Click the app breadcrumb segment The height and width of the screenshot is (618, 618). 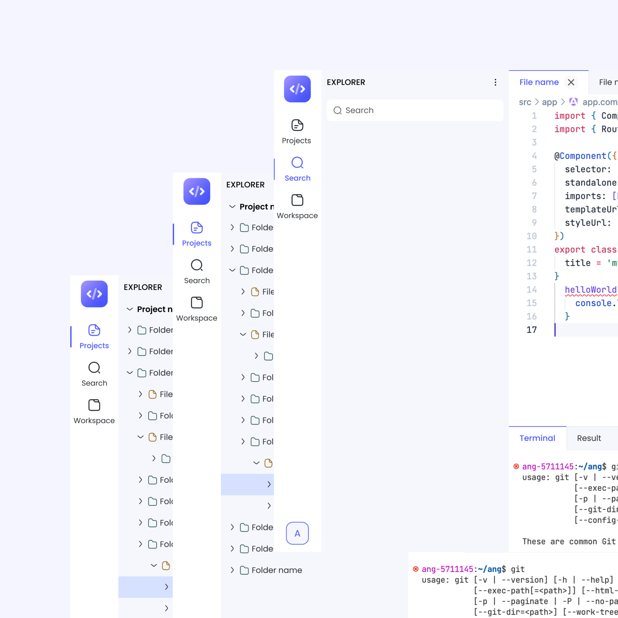click(x=550, y=102)
